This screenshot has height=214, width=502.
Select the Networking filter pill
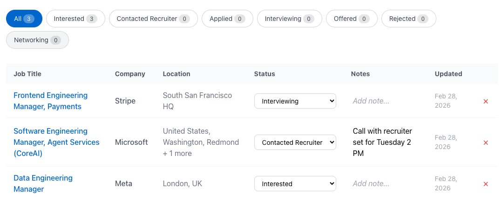37,40
